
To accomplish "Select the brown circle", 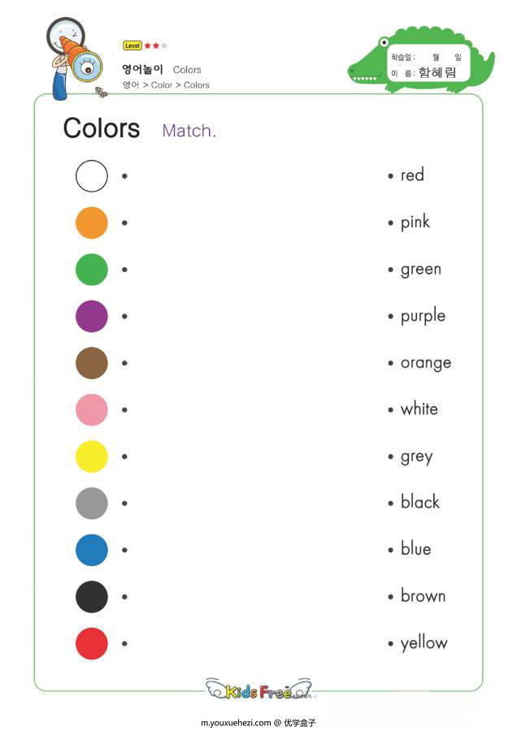I will (x=92, y=363).
